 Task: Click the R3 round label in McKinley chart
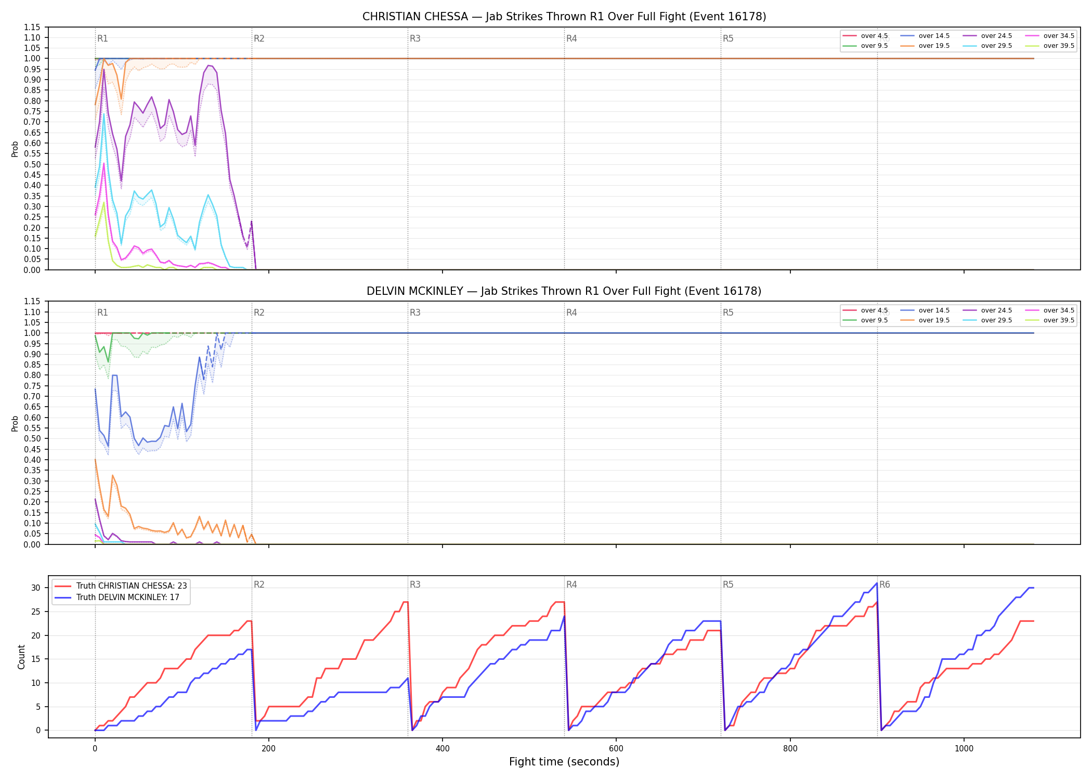point(415,313)
